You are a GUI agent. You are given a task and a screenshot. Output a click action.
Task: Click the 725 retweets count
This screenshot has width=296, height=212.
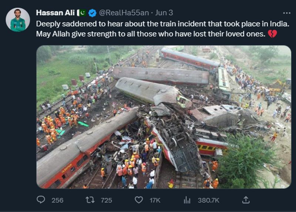[x=106, y=200]
